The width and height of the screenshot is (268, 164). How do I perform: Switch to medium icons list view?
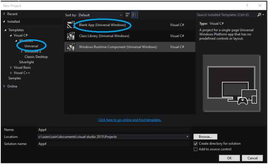point(134,15)
